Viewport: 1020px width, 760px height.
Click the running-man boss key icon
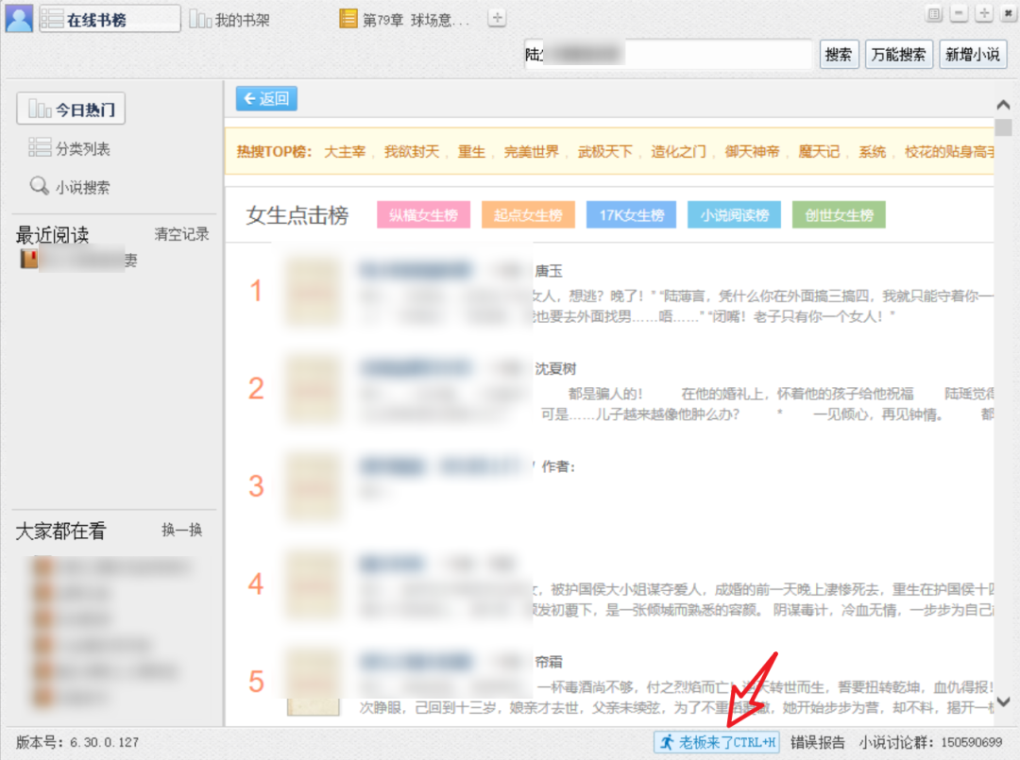point(669,742)
